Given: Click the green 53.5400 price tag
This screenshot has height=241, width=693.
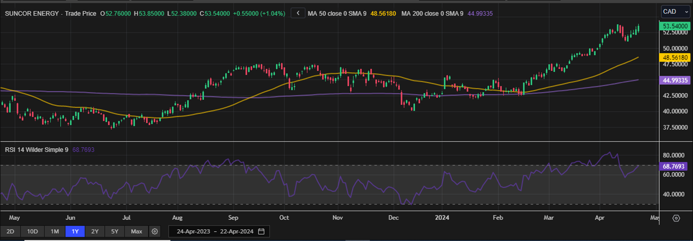Looking at the screenshot, I should click(x=675, y=25).
